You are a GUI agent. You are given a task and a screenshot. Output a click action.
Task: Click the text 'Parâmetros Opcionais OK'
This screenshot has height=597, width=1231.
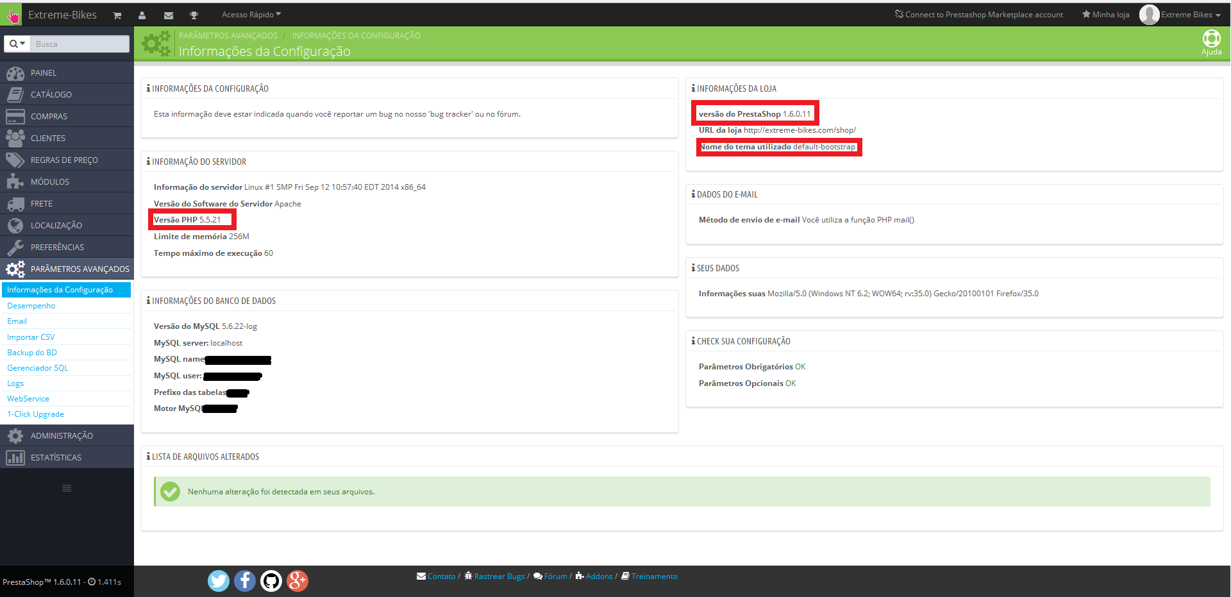[x=748, y=383]
